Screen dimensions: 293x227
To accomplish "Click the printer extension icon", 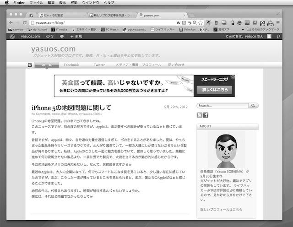I will pyautogui.click(x=239, y=23).
